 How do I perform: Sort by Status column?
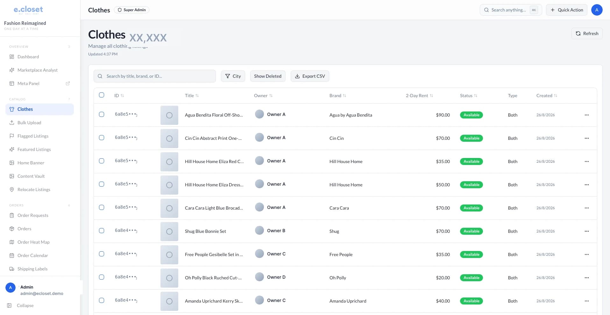click(x=469, y=96)
